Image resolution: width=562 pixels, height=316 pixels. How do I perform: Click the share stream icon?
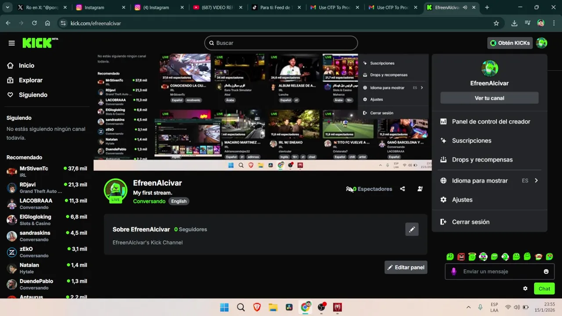point(403,189)
